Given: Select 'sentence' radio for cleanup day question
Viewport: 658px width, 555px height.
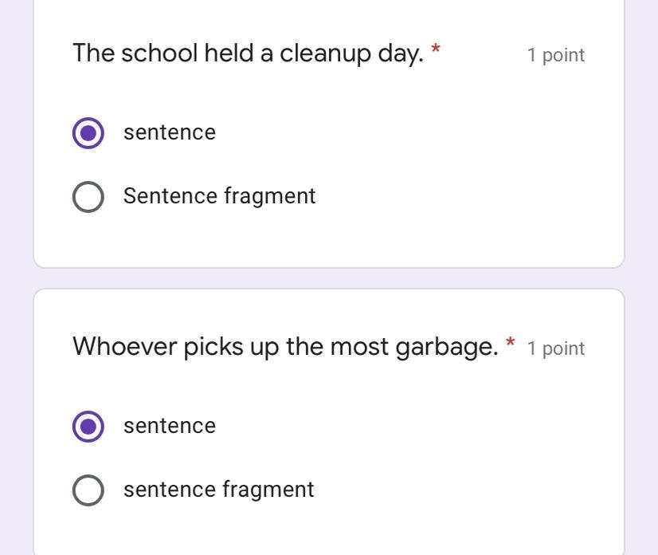Looking at the screenshot, I should pyautogui.click(x=88, y=132).
